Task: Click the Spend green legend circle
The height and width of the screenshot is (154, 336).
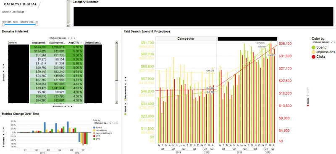Action: (x=313, y=47)
